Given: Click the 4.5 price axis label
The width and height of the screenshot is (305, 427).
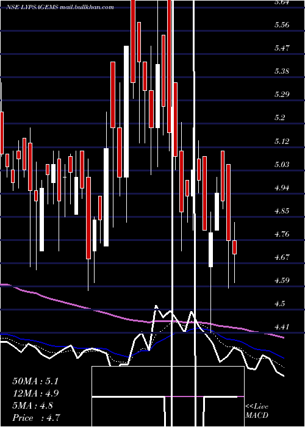Looking at the screenshot, I should (x=279, y=304).
